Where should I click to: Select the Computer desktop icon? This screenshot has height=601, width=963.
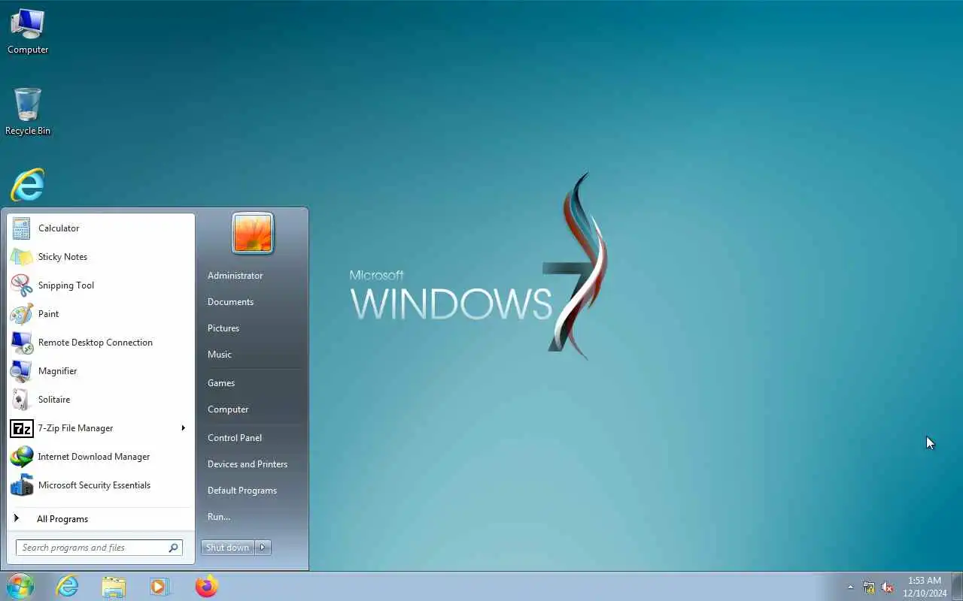[28, 32]
